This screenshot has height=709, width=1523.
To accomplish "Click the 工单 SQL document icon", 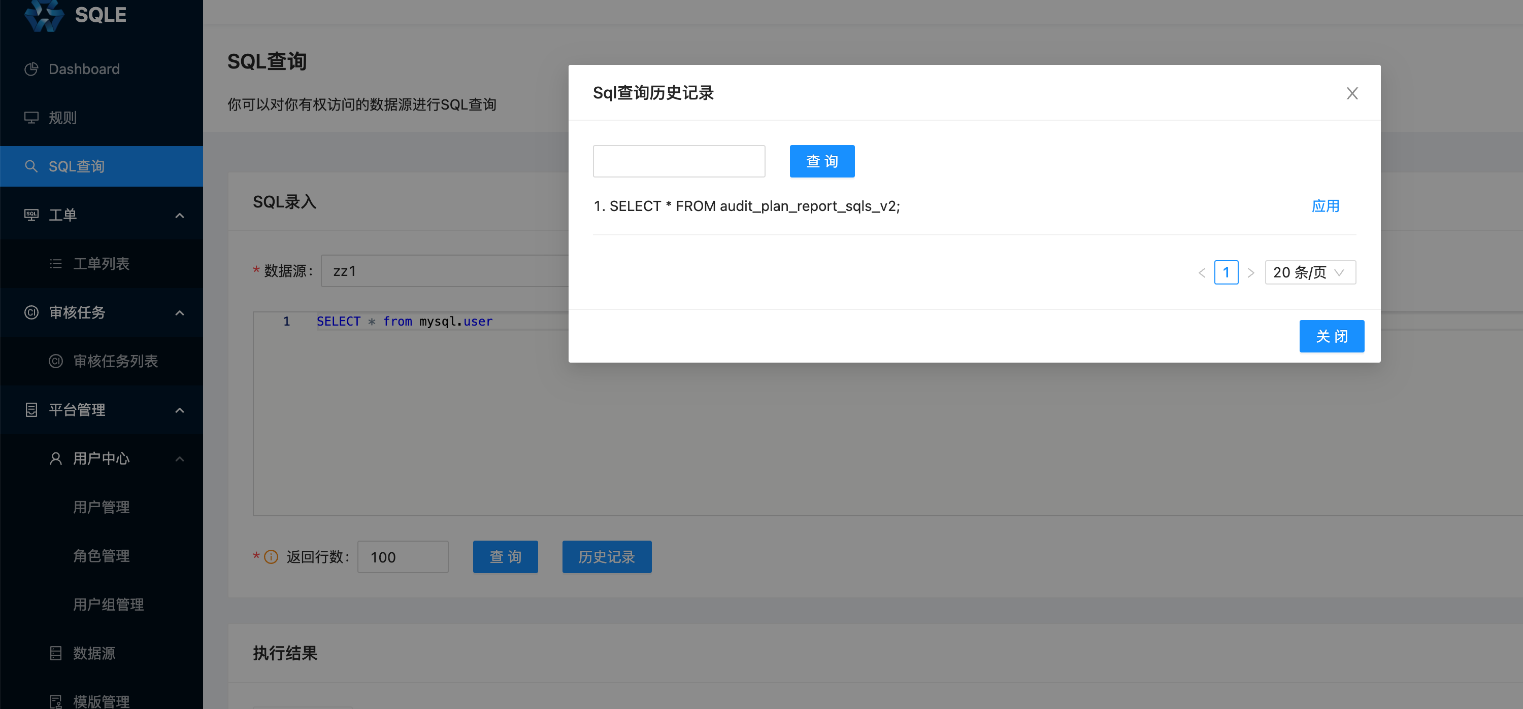I will (x=31, y=215).
